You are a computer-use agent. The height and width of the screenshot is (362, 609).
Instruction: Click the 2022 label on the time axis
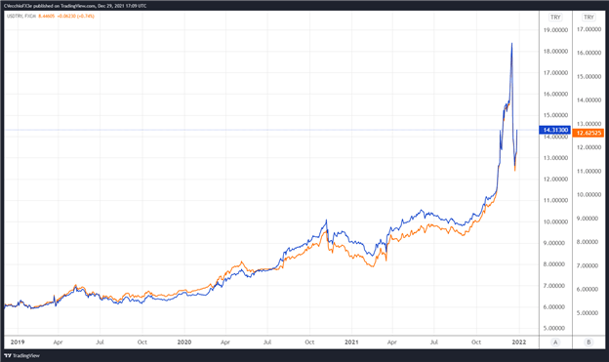point(519,342)
